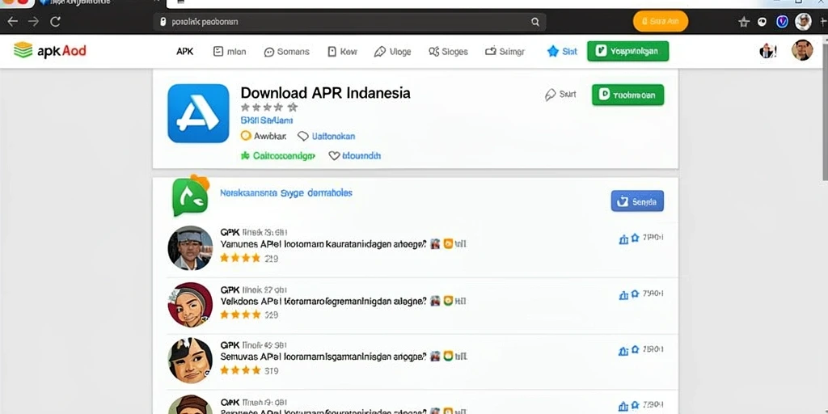Click the yellow badge icon in Velkdons review
Screen dimensions: 828x414
point(448,301)
